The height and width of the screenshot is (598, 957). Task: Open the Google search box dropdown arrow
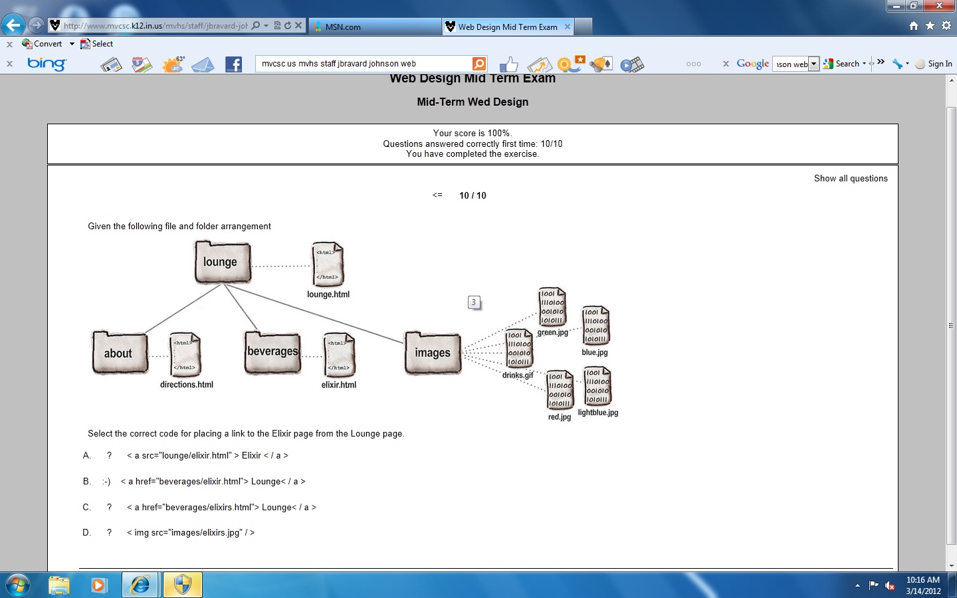[813, 64]
